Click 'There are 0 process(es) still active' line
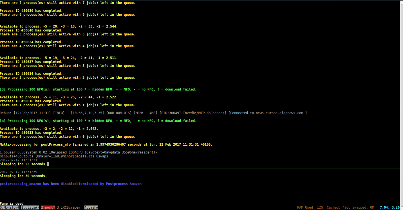 click(x=68, y=137)
